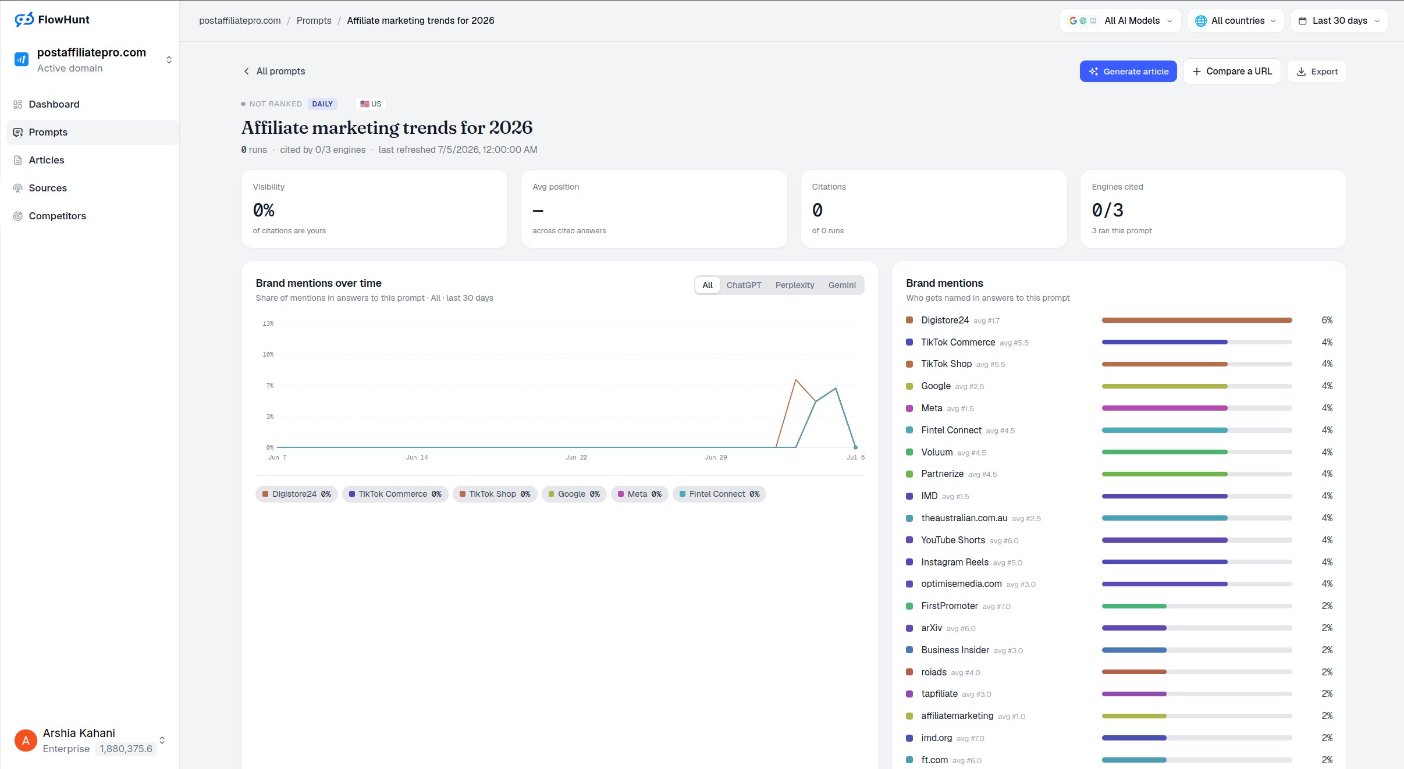This screenshot has width=1404, height=769.
Task: Click the Citations 0 metric card
Action: (934, 209)
